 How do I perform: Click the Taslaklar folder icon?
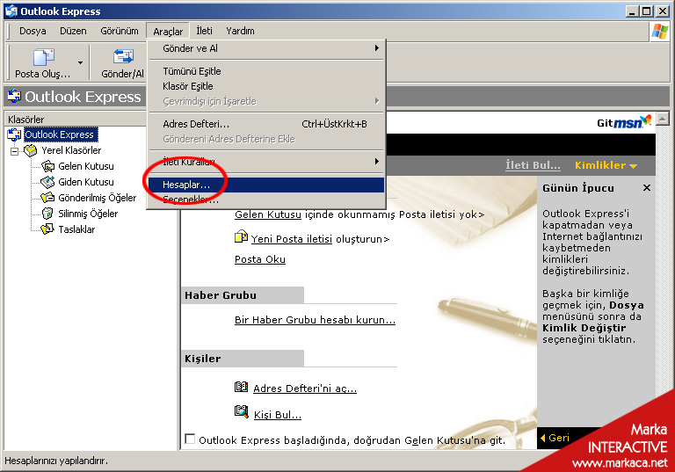47,229
